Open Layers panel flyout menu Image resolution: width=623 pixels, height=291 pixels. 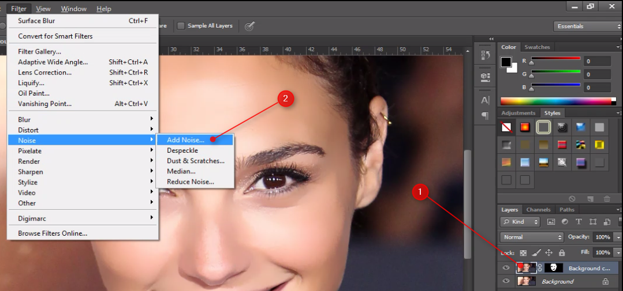tap(620, 210)
